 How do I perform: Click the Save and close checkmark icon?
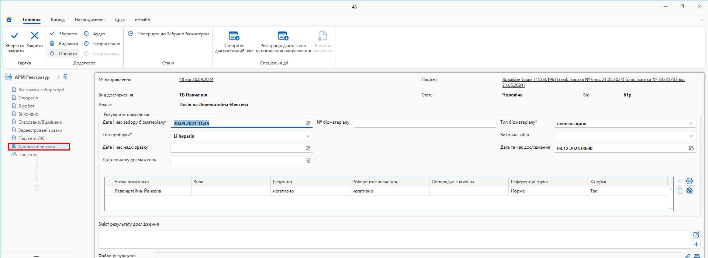(x=14, y=36)
